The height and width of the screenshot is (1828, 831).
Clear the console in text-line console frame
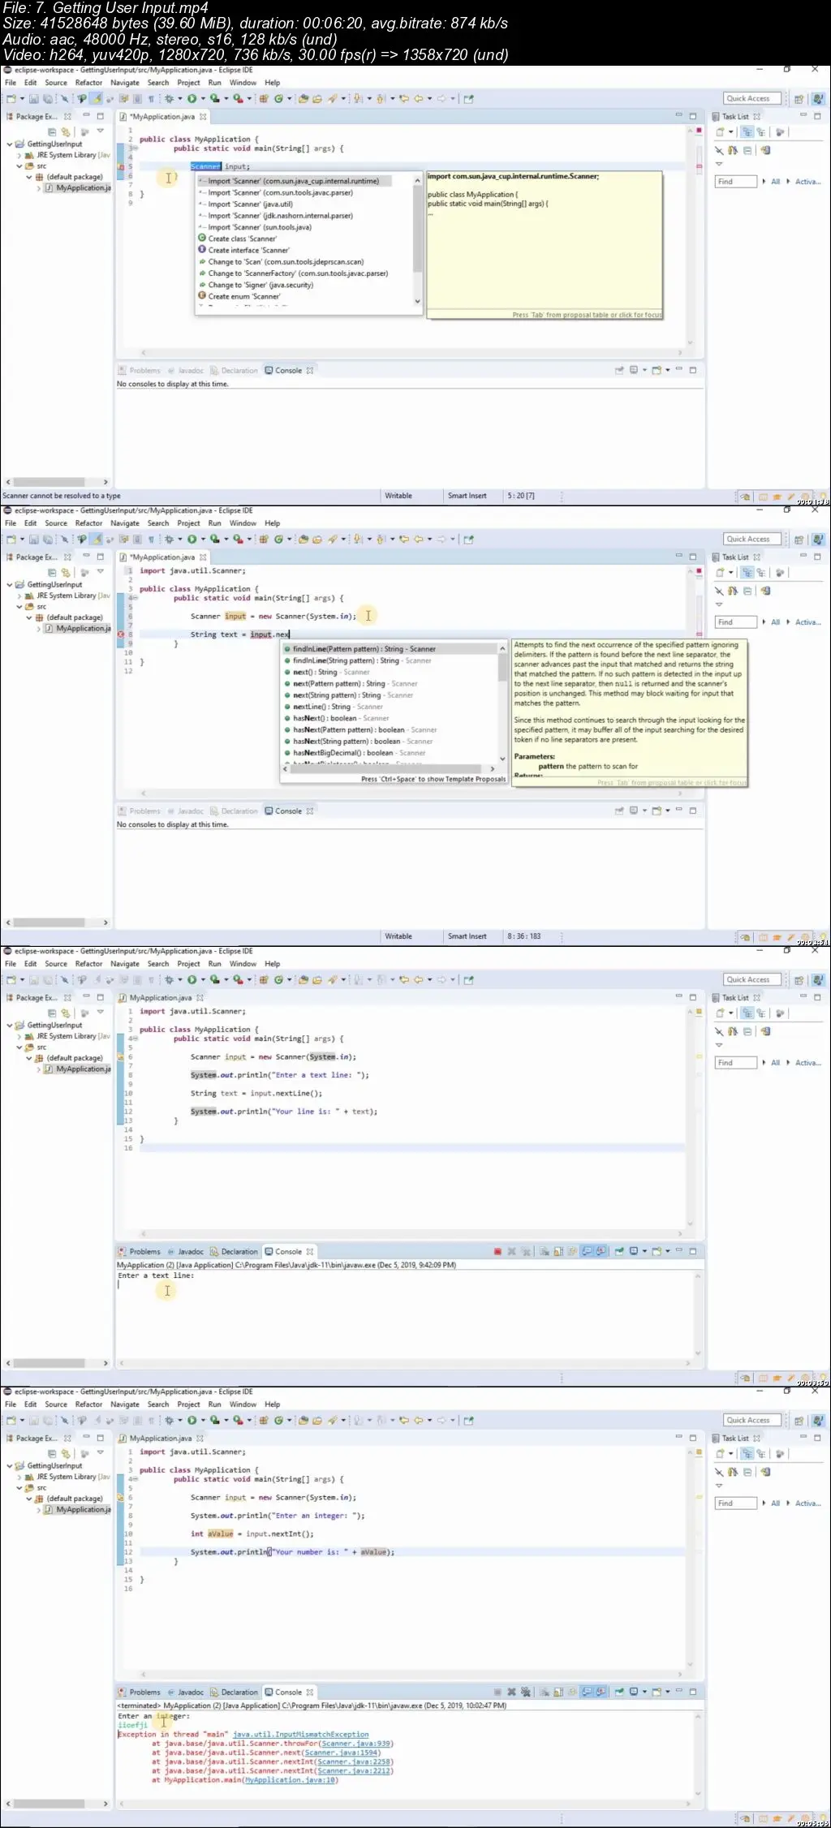[545, 1252]
